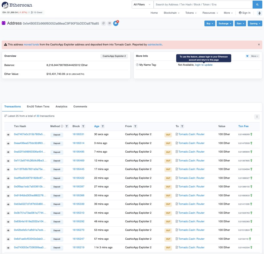Filter by Block funnel icon
The image size is (264, 254).
[83, 126]
